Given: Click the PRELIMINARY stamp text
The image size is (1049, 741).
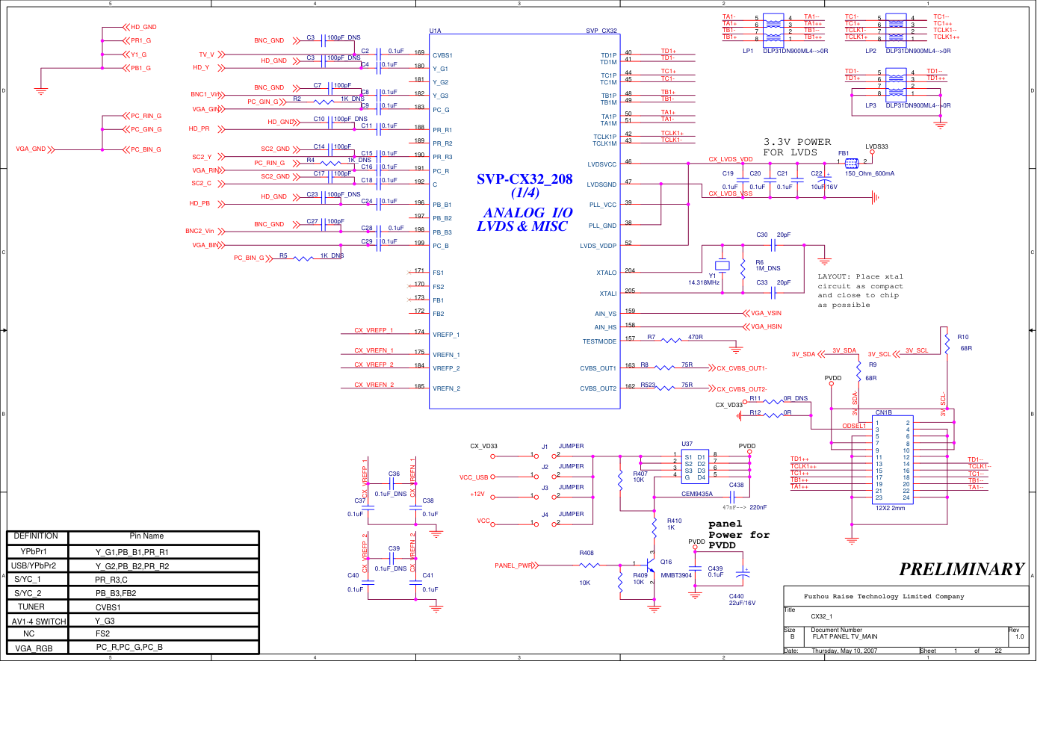Looking at the screenshot, I should click(x=962, y=569).
